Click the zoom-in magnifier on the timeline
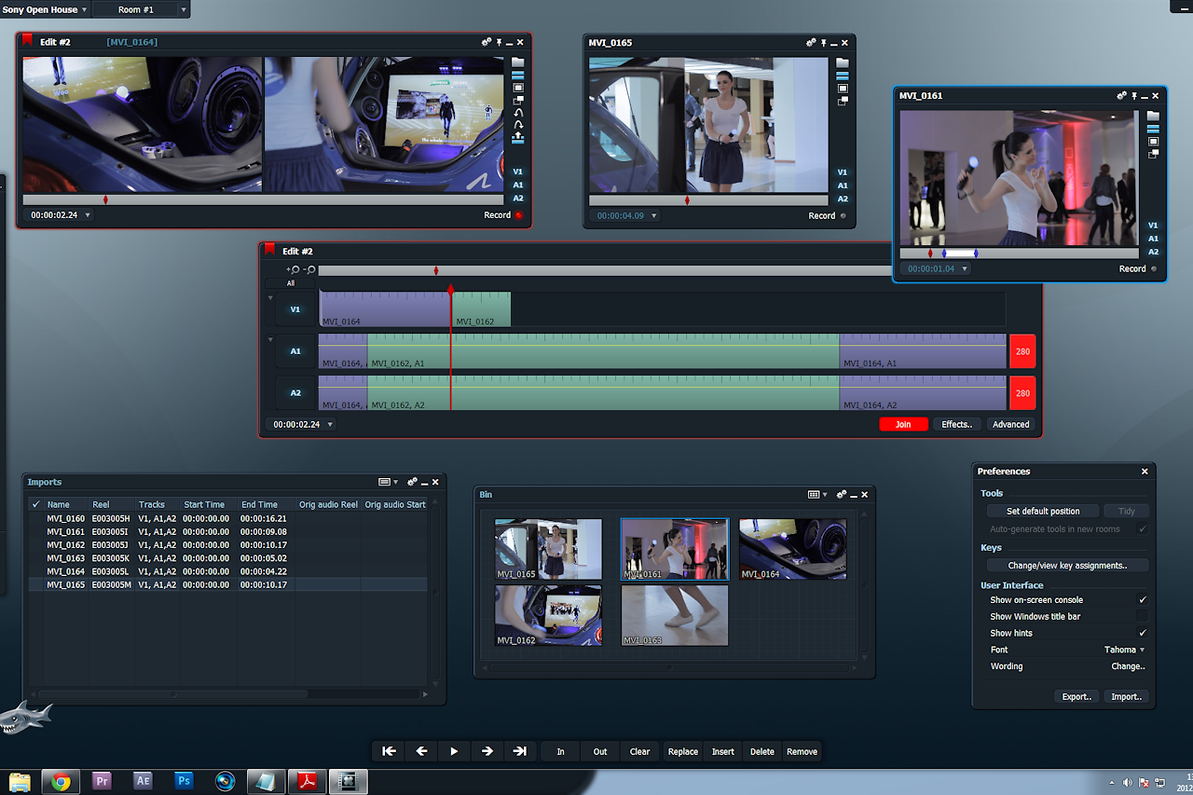1193x795 pixels. [x=294, y=270]
